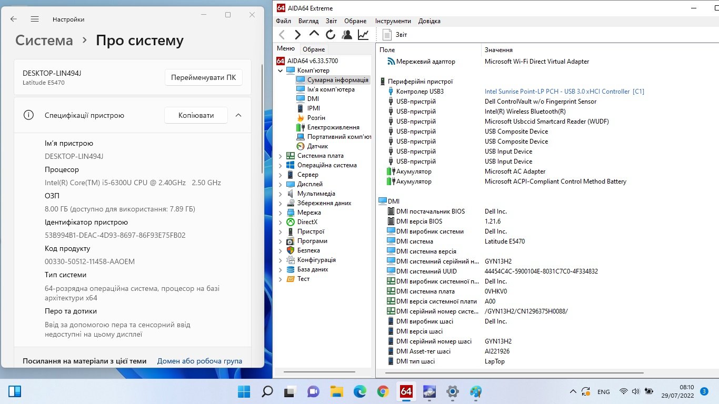Open the Вигляд menu
The width and height of the screenshot is (719, 404).
coord(308,21)
